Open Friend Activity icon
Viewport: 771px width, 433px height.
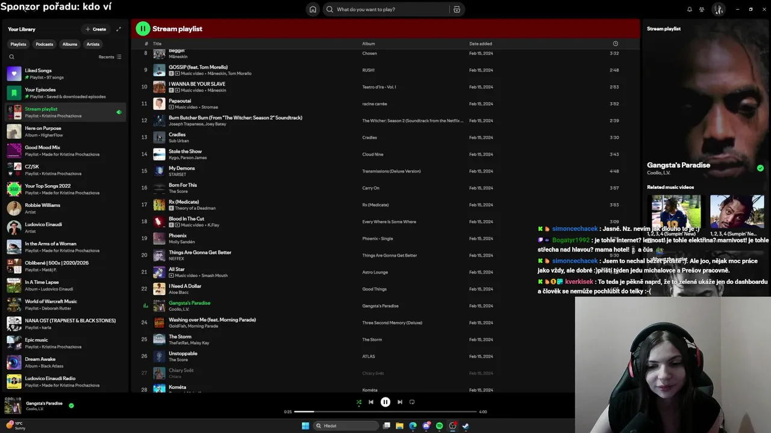pyautogui.click(x=702, y=9)
